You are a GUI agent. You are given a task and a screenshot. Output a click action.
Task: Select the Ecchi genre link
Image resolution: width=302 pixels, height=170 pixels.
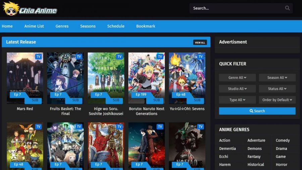(x=223, y=157)
